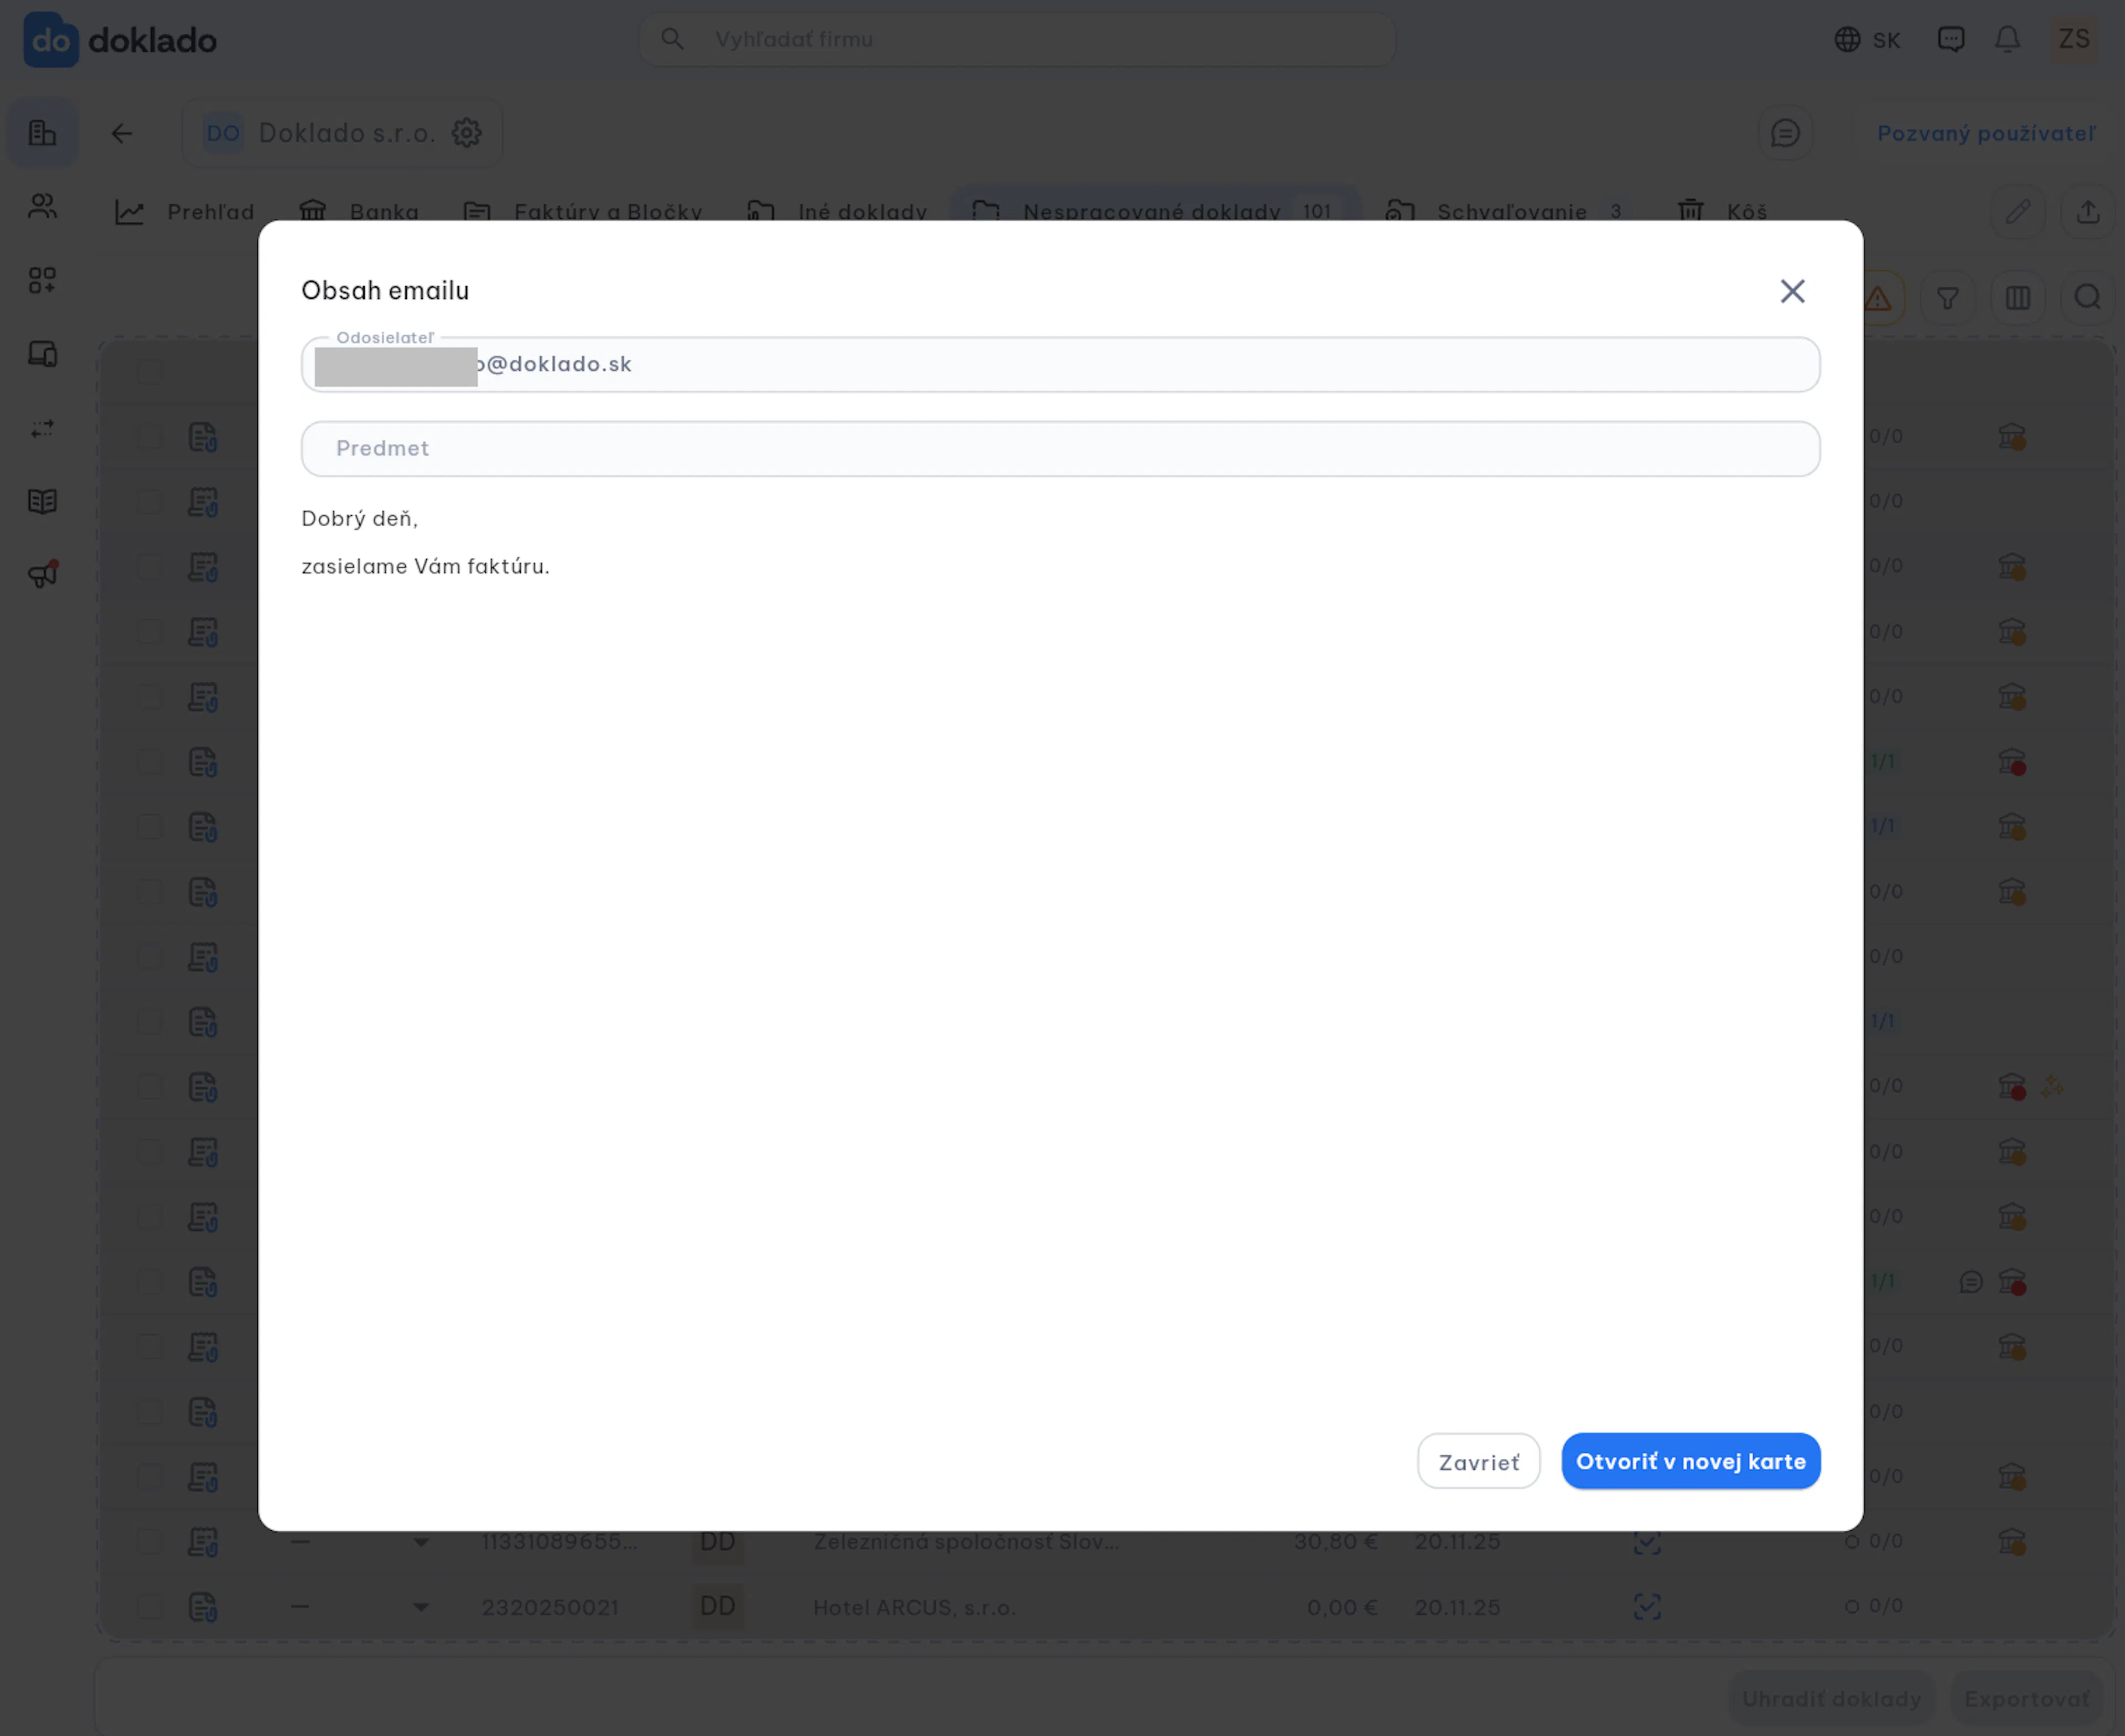Click the upload document icon
Screen dimensions: 2125x1736
click(x=2088, y=212)
